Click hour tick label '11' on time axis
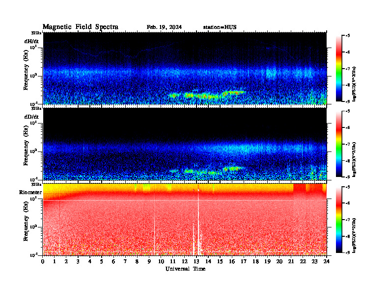This screenshot has height=300, width=389. [x=173, y=261]
